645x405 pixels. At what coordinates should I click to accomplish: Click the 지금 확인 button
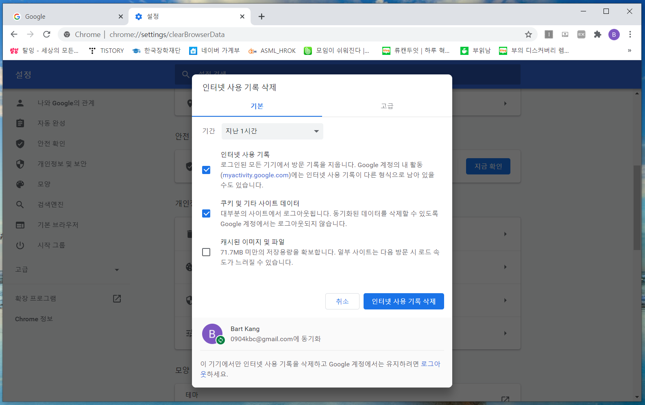click(x=488, y=166)
